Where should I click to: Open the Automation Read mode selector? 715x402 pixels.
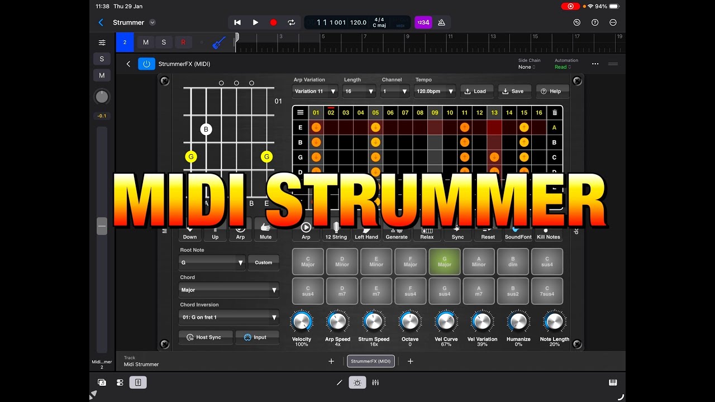tap(563, 67)
